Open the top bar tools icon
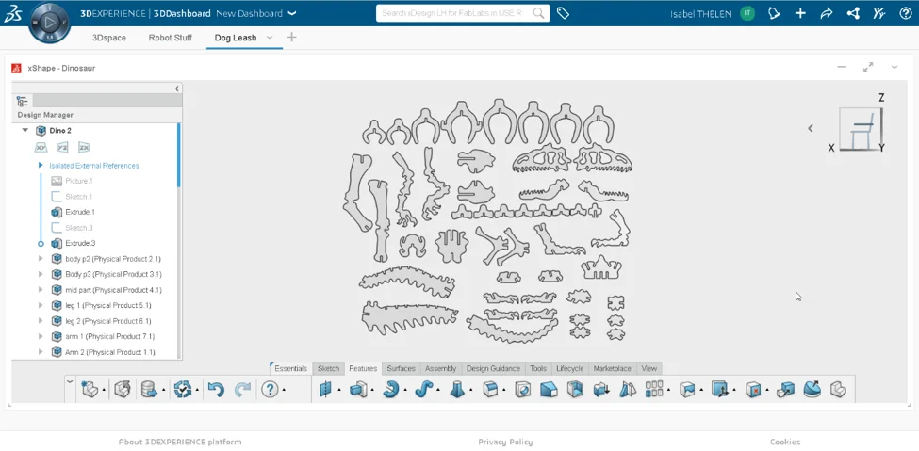Image resolution: width=919 pixels, height=451 pixels. [x=878, y=13]
